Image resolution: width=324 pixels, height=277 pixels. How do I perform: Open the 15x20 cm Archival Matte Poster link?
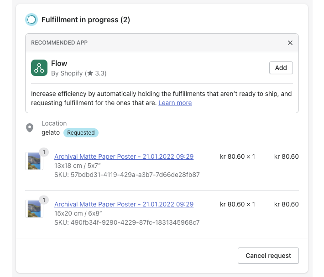[x=124, y=204]
